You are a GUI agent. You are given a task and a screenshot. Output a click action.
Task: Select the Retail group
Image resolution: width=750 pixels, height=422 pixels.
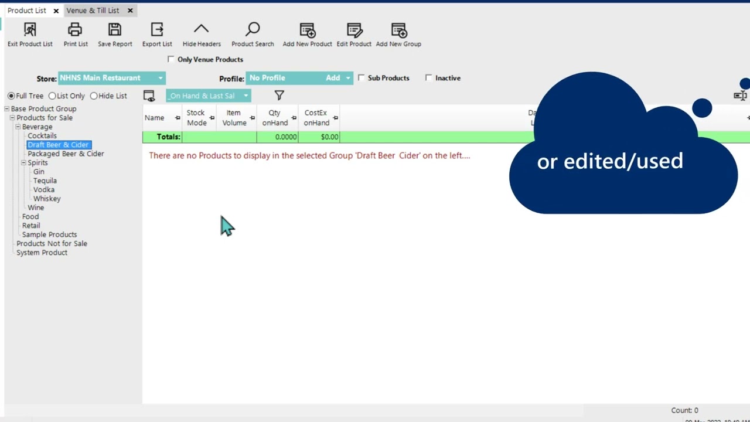(x=31, y=226)
